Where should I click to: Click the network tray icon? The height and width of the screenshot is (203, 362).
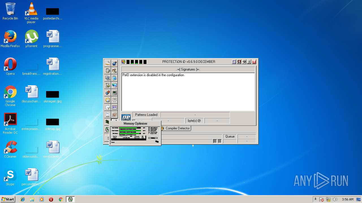pos(328,199)
